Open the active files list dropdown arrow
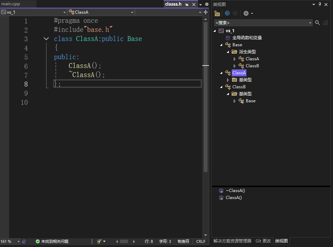 click(200, 5)
